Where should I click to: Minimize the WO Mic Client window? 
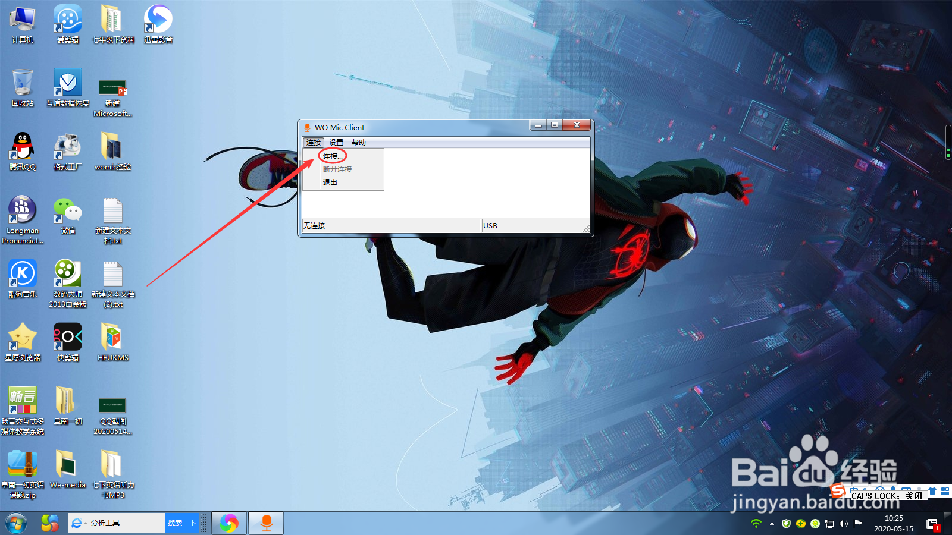coord(538,125)
